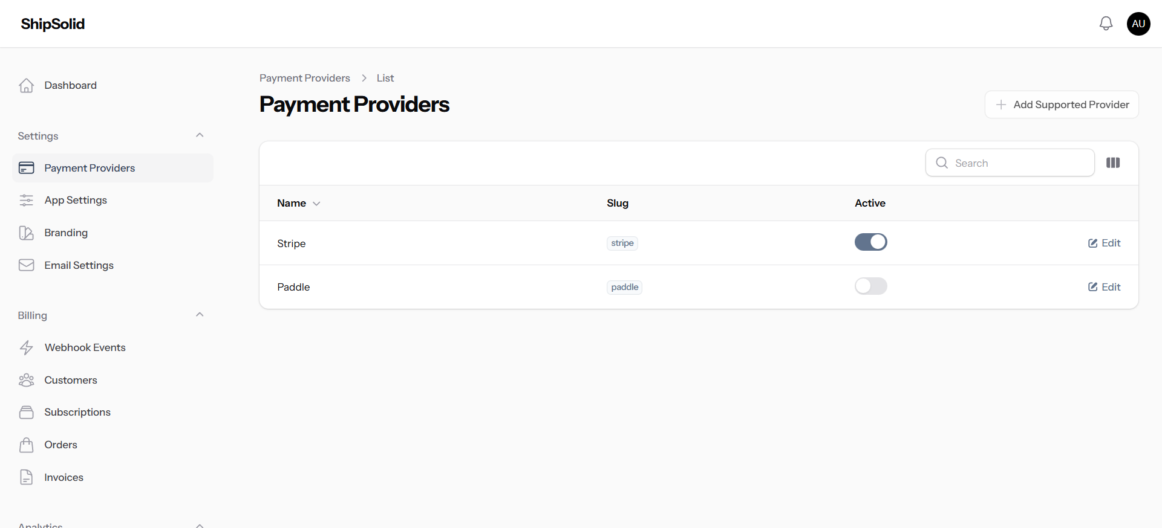This screenshot has width=1162, height=528.
Task: Open App Settings in sidebar
Action: 76,200
